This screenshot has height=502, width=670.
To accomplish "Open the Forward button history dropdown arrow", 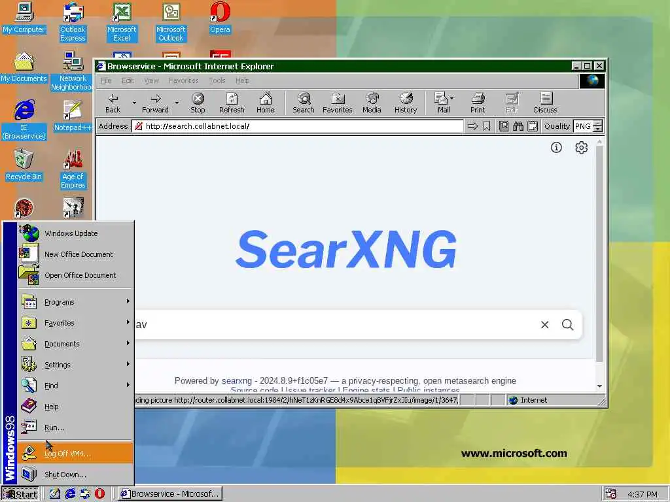I will (x=177, y=103).
